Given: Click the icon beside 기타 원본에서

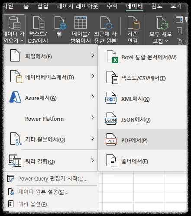Looking at the screenshot, I should pyautogui.click(x=16, y=139).
